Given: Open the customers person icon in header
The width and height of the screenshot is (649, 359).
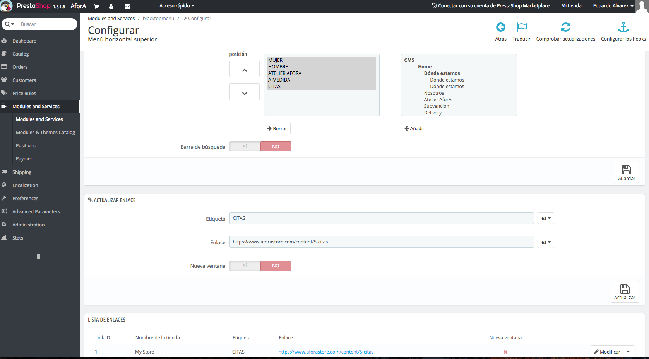Looking at the screenshot, I should [111, 6].
